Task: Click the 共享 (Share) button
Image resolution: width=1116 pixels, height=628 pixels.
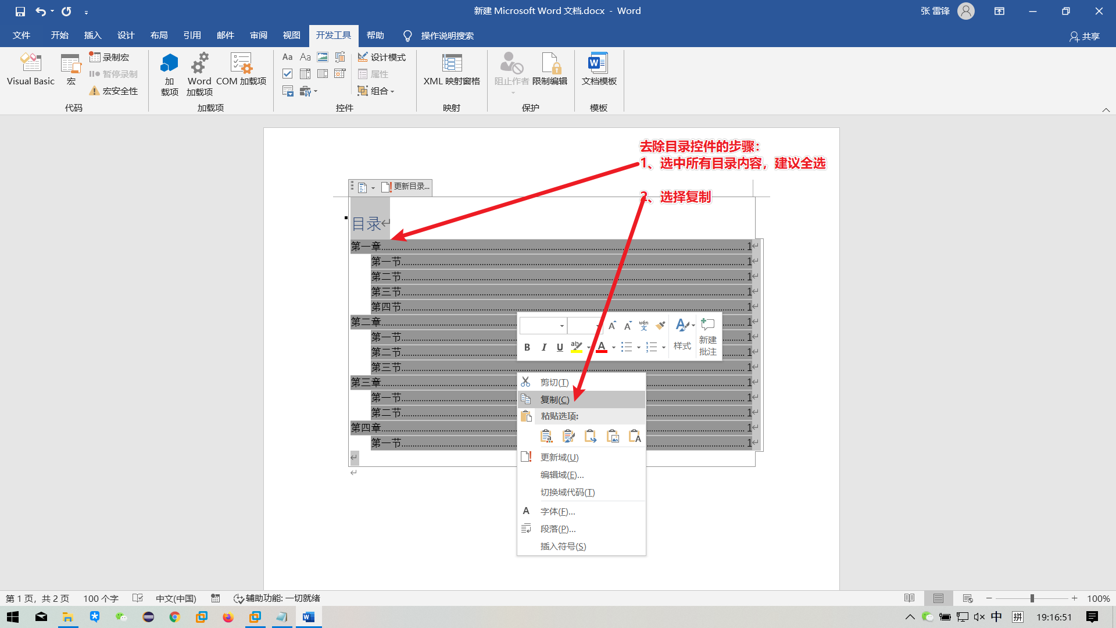Action: point(1085,36)
